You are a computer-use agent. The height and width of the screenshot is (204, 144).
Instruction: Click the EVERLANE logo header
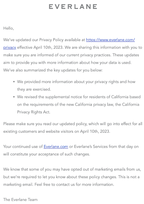point(73,6)
